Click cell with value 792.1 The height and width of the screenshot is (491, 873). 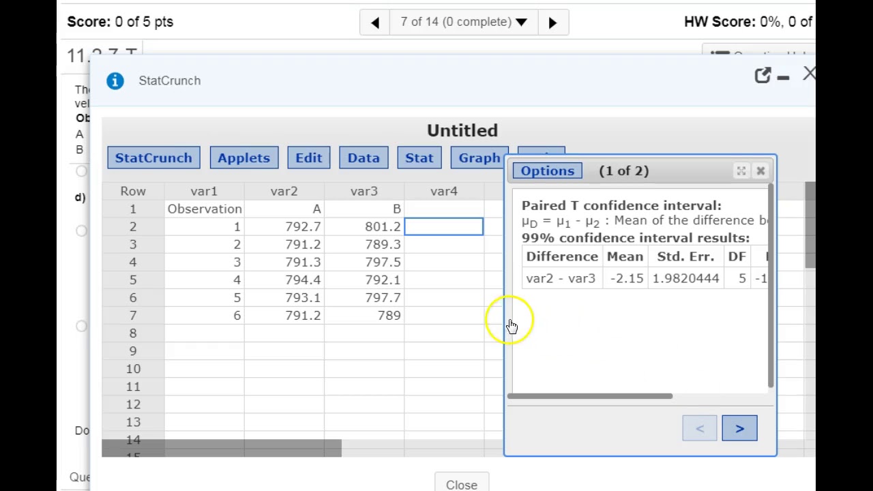pyautogui.click(x=364, y=280)
